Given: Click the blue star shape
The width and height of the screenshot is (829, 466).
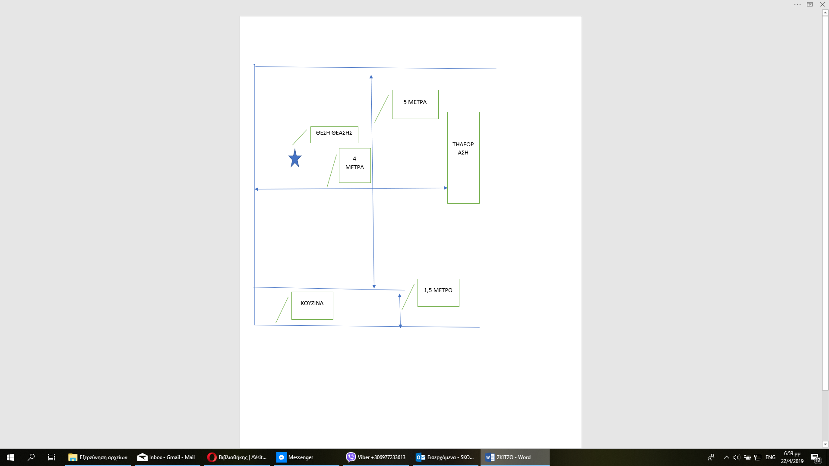Looking at the screenshot, I should click(x=295, y=159).
